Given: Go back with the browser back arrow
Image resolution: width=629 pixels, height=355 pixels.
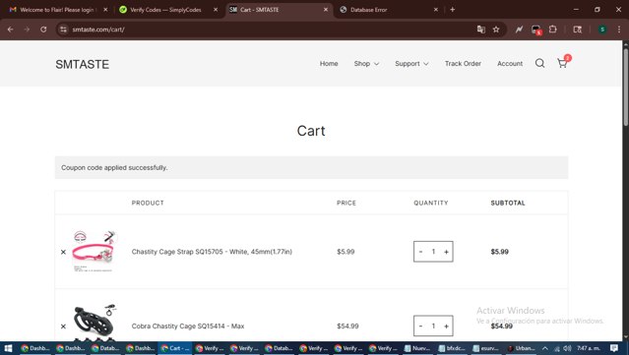Looking at the screenshot, I should pos(11,30).
